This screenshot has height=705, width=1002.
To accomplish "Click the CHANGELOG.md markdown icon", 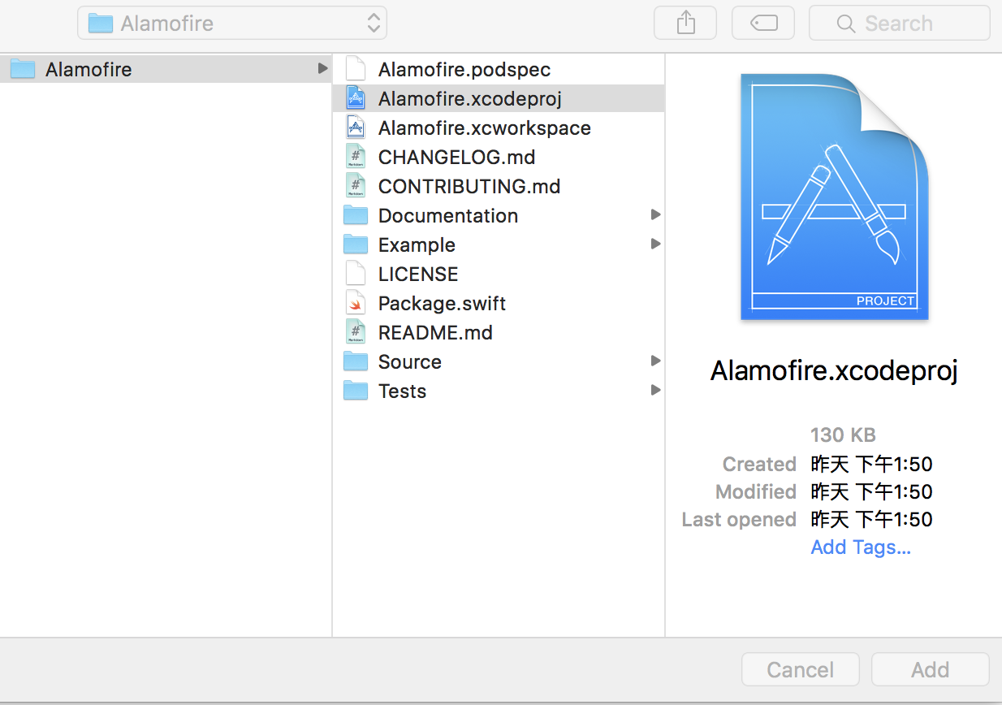I will (x=356, y=158).
